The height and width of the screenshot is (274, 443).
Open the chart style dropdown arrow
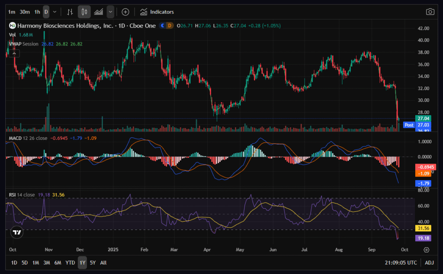click(x=111, y=12)
